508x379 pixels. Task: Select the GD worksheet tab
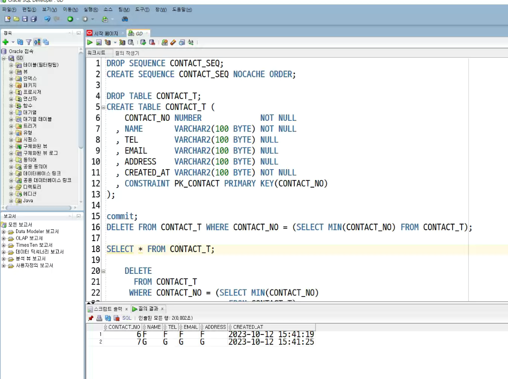tap(138, 33)
